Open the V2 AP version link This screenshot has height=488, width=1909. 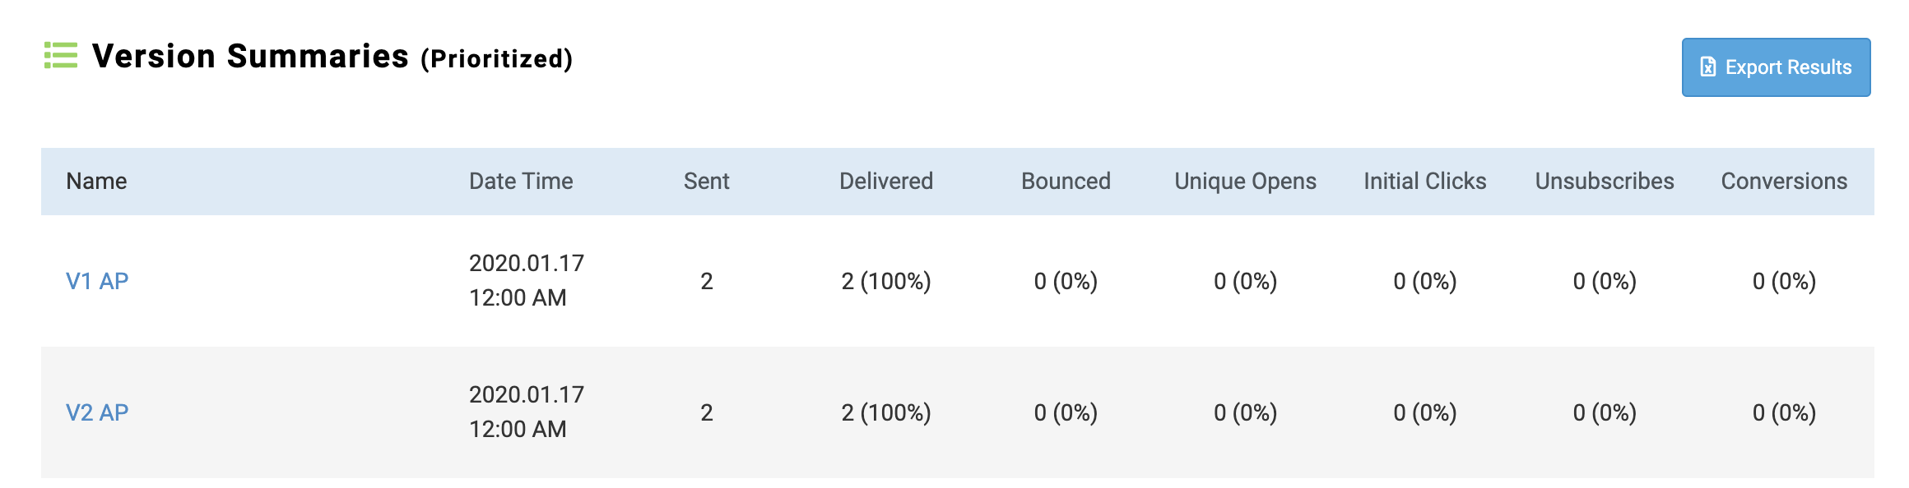(x=97, y=412)
